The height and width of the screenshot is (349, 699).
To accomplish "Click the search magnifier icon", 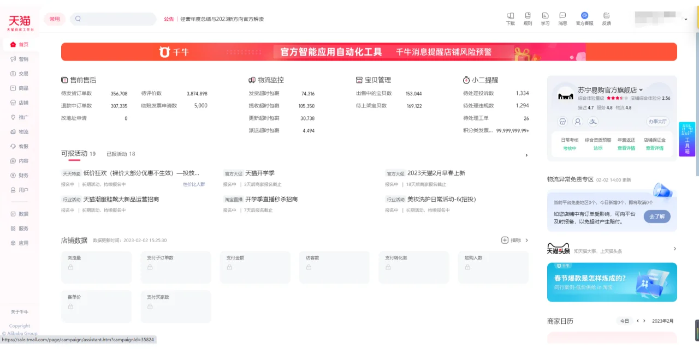I will tap(78, 19).
